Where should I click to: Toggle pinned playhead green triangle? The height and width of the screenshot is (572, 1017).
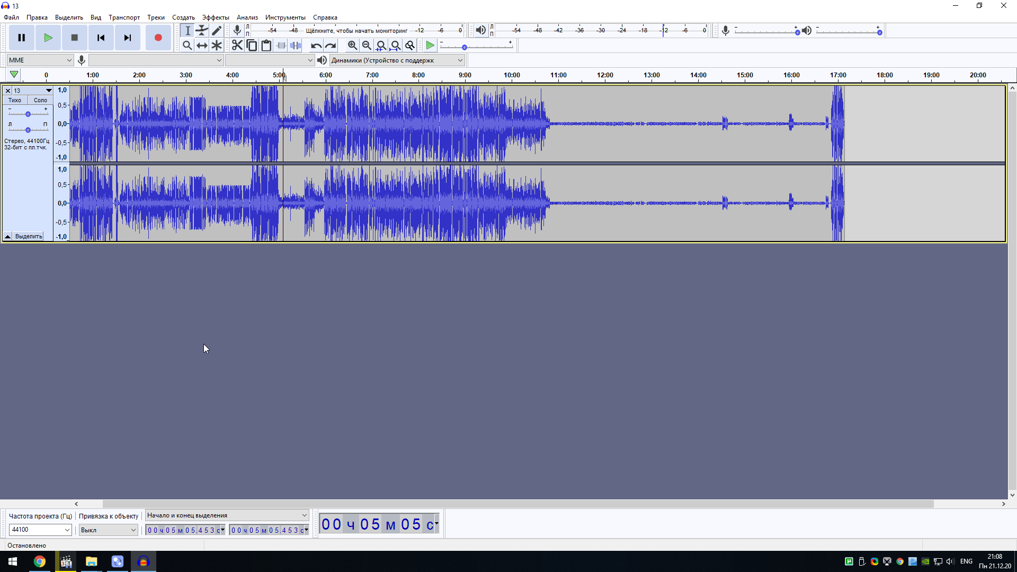click(14, 75)
